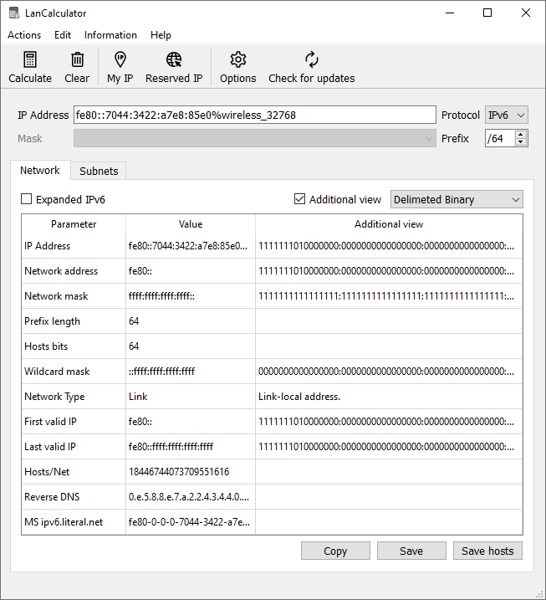Image resolution: width=546 pixels, height=600 pixels.
Task: Open the Delimeted Binary view dropdown
Action: (457, 199)
